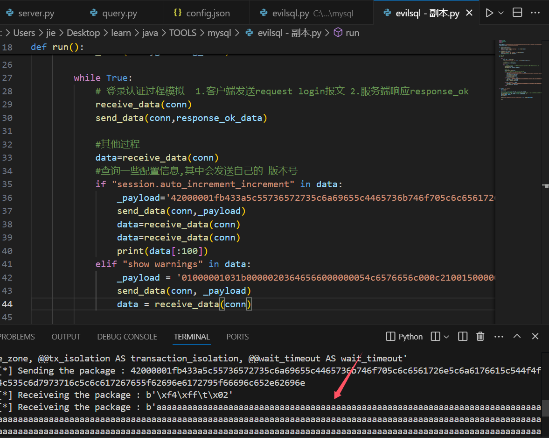Click the split editor icon in tab bar

pos(517,13)
